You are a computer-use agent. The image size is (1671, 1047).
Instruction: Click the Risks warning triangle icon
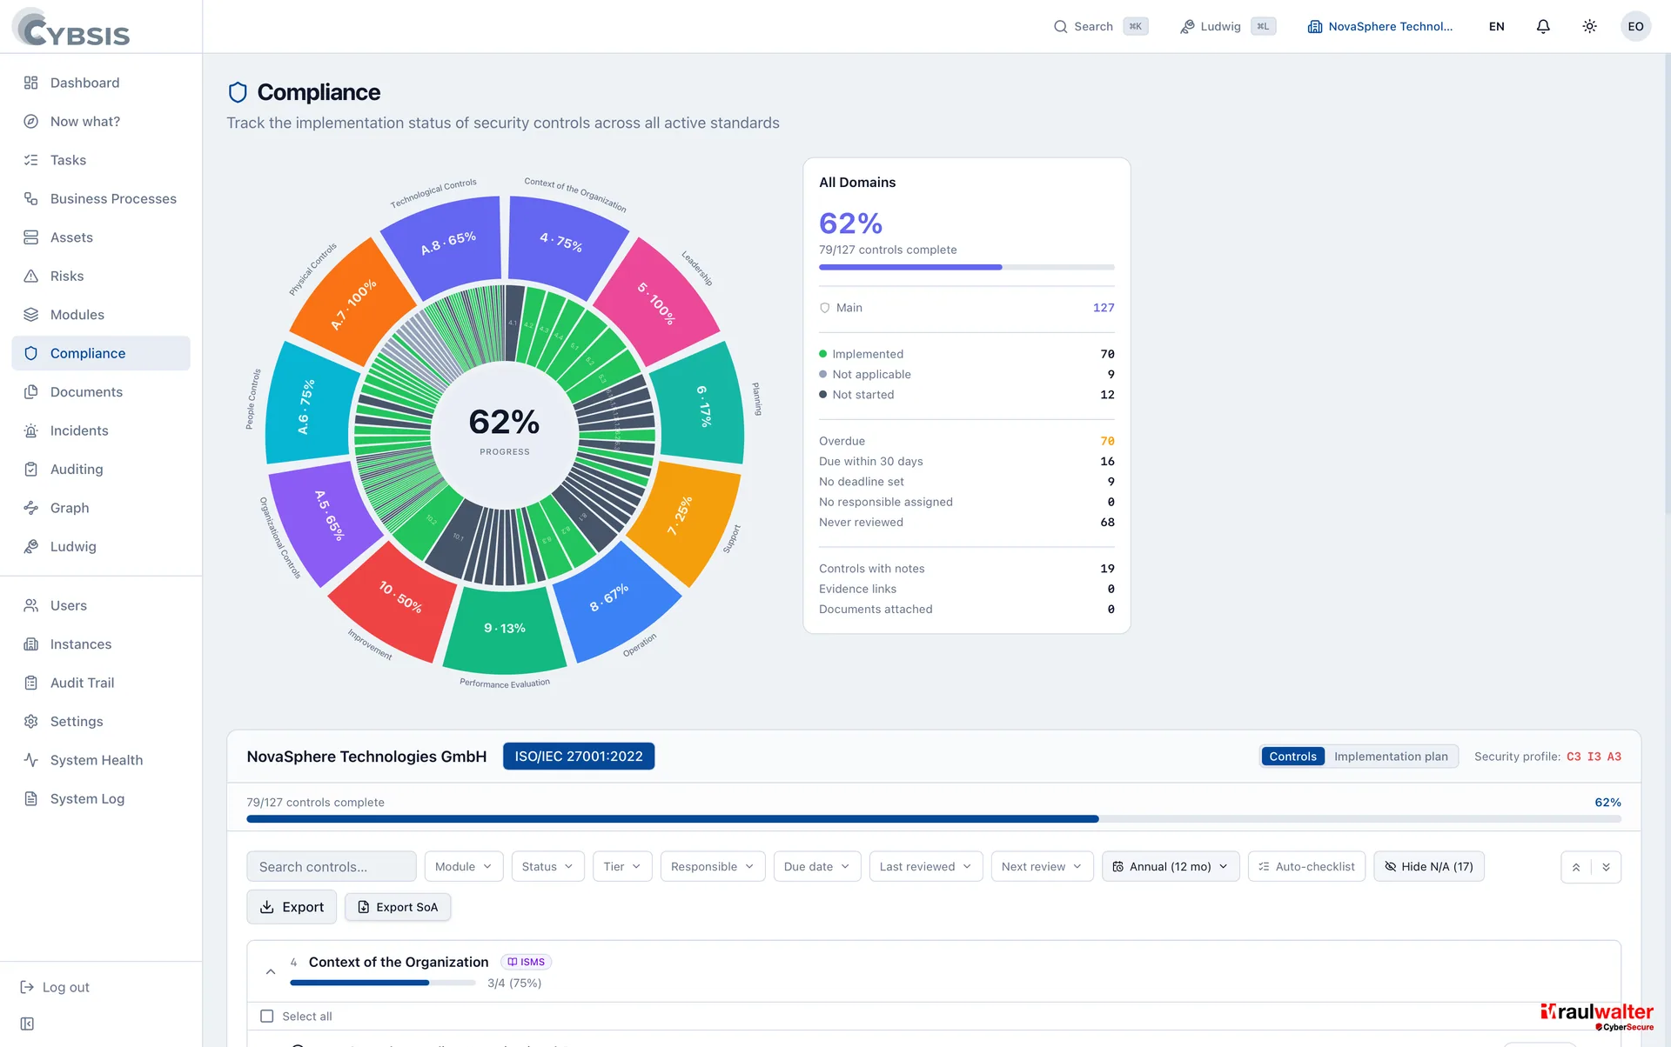pyautogui.click(x=31, y=277)
